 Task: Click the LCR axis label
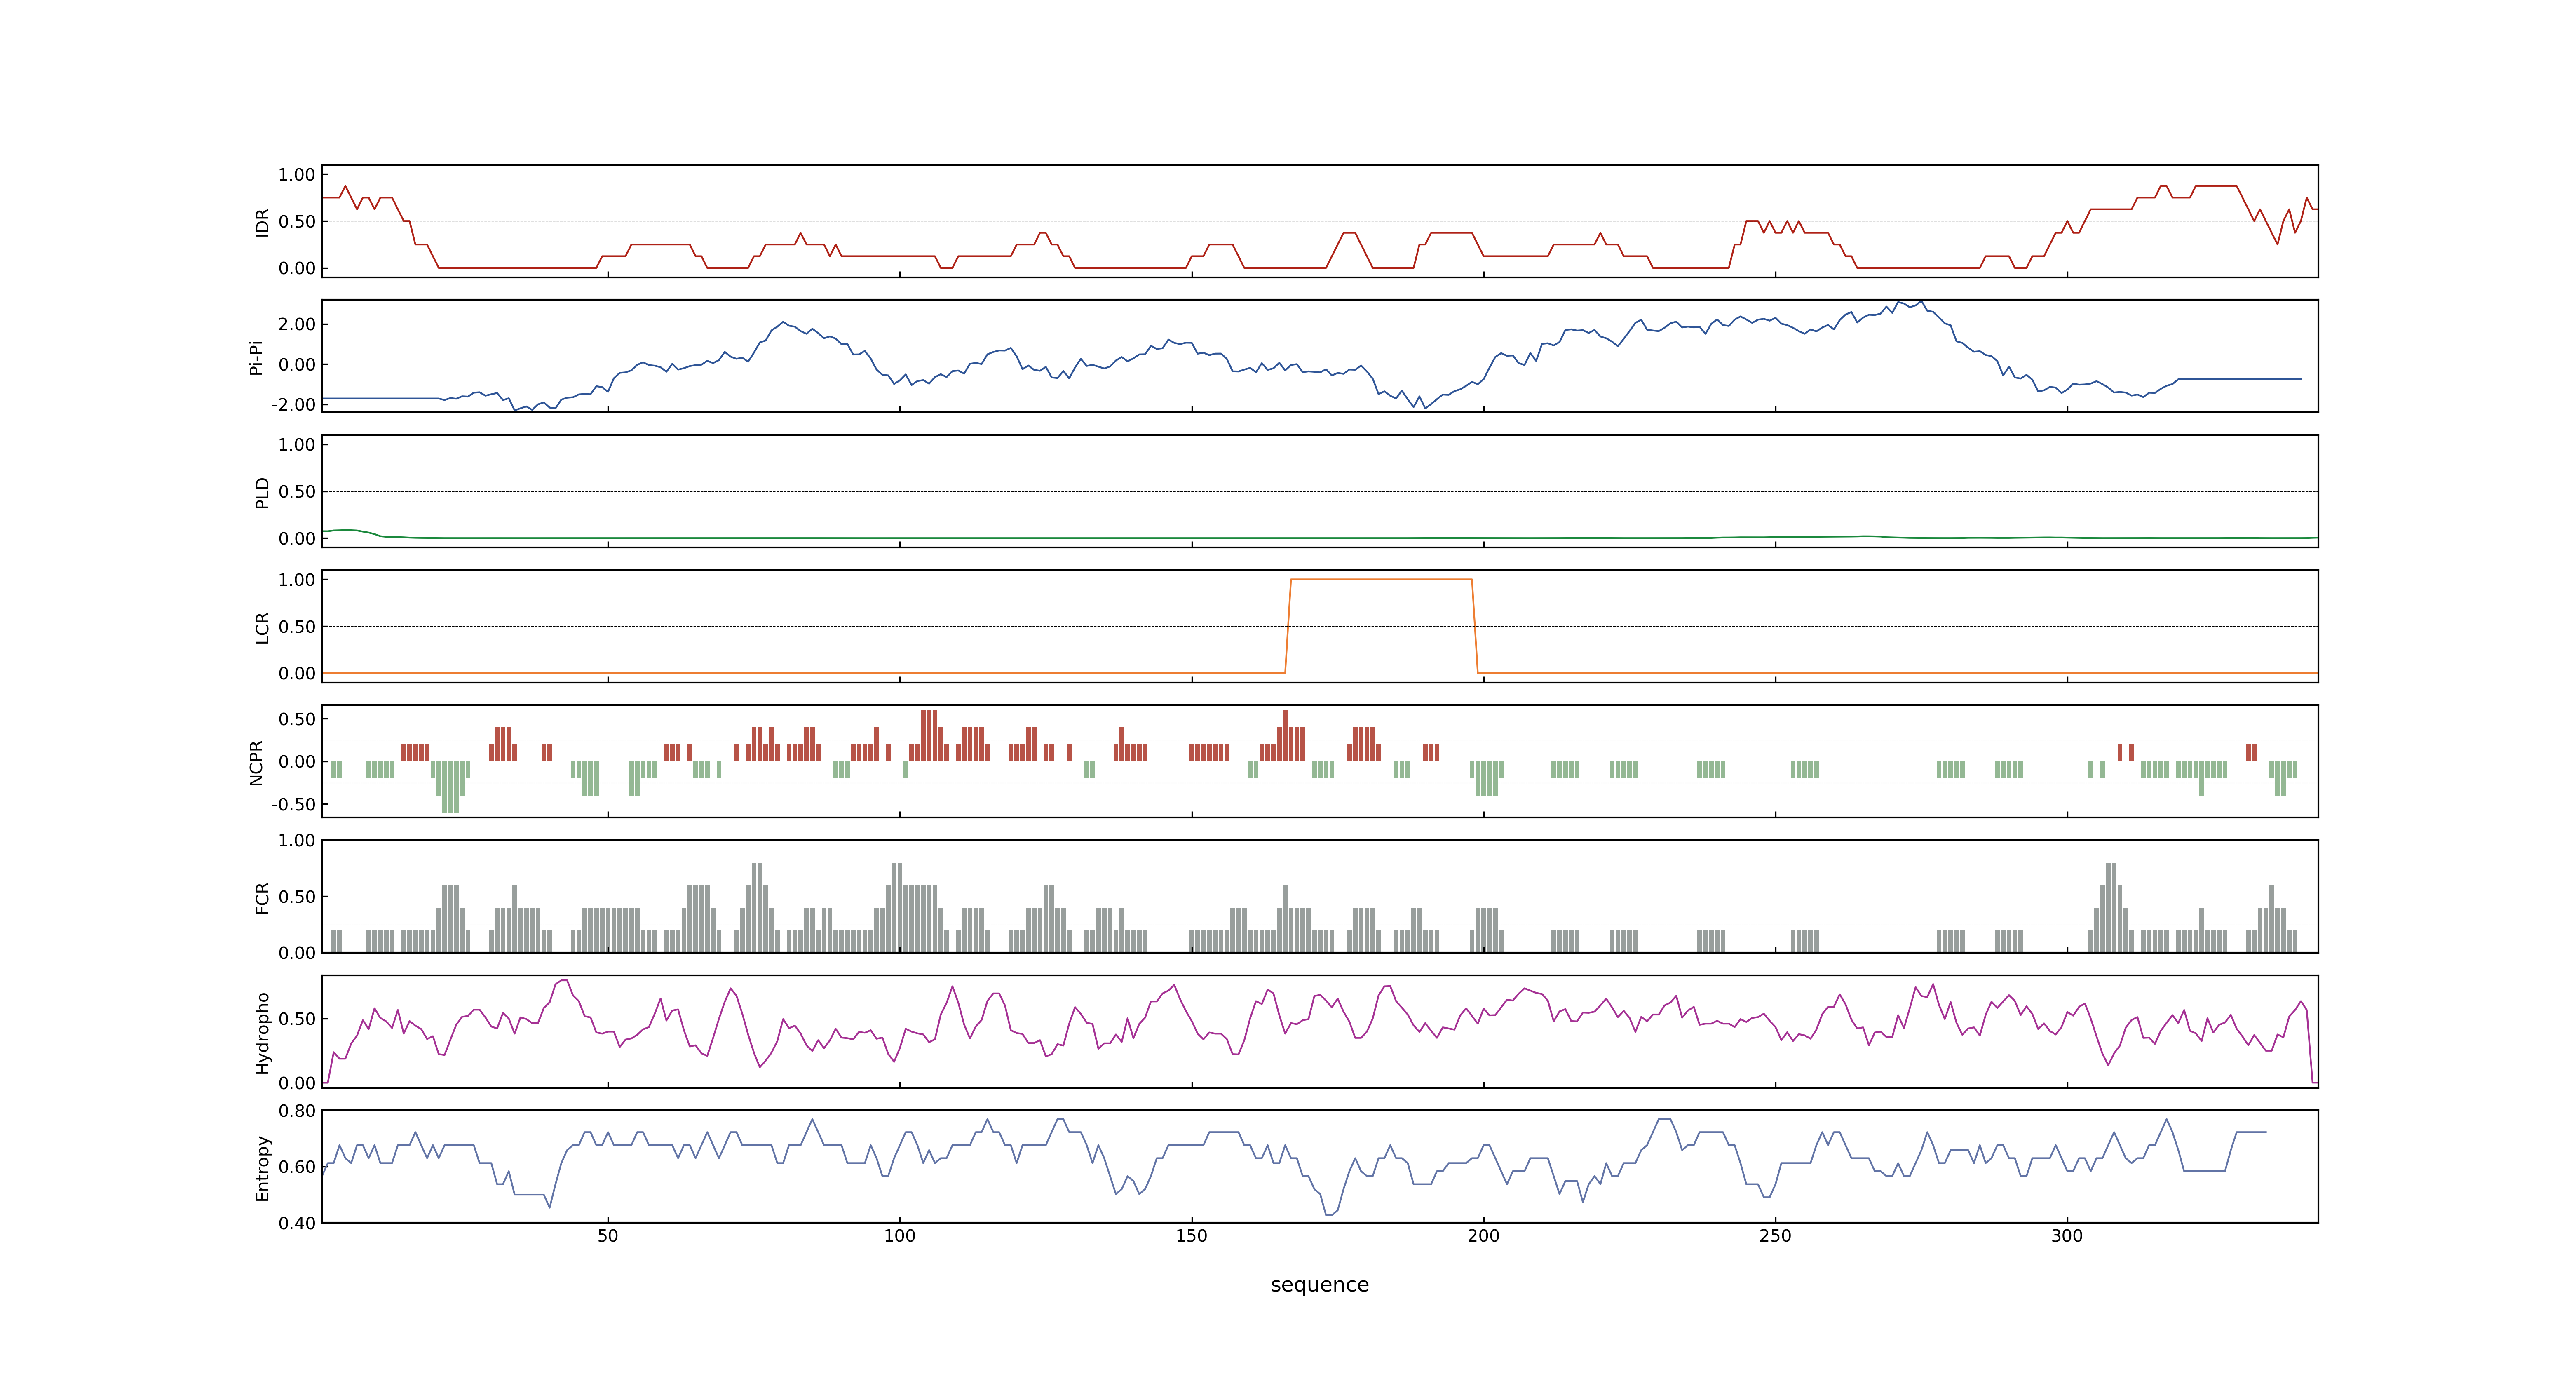click(x=262, y=627)
